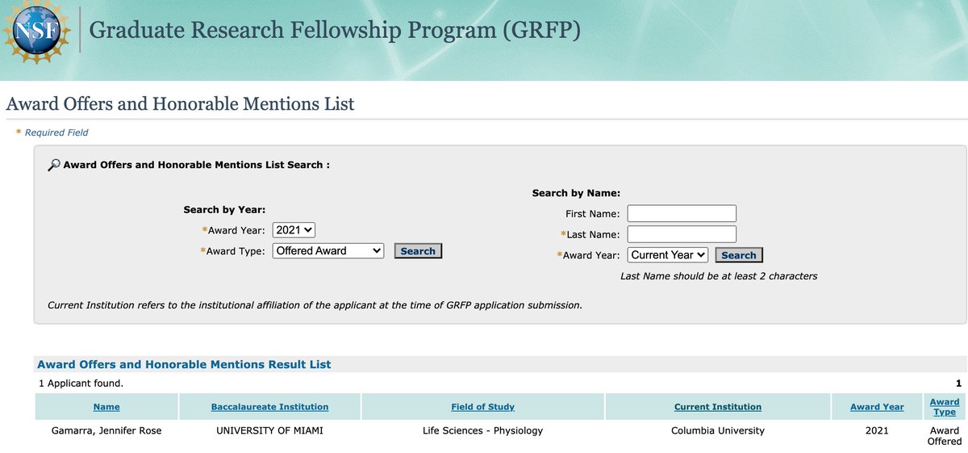Click the Result List section heading

(184, 364)
